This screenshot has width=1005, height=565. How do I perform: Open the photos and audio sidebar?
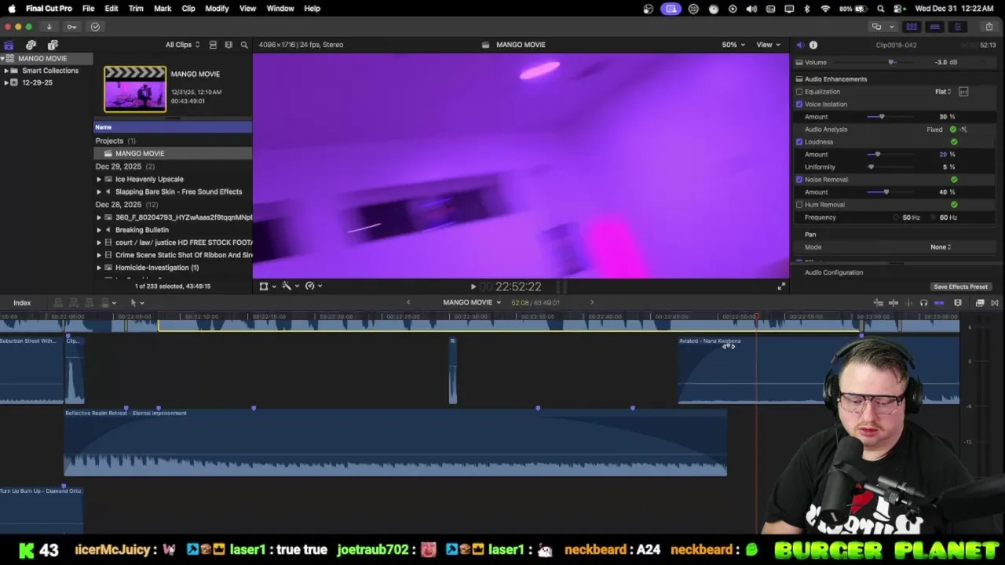point(31,45)
